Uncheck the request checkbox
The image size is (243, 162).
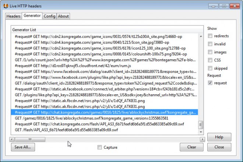210,83
